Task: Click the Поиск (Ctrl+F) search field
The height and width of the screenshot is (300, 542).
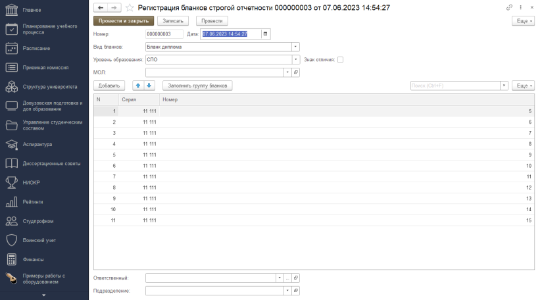Action: [455, 86]
